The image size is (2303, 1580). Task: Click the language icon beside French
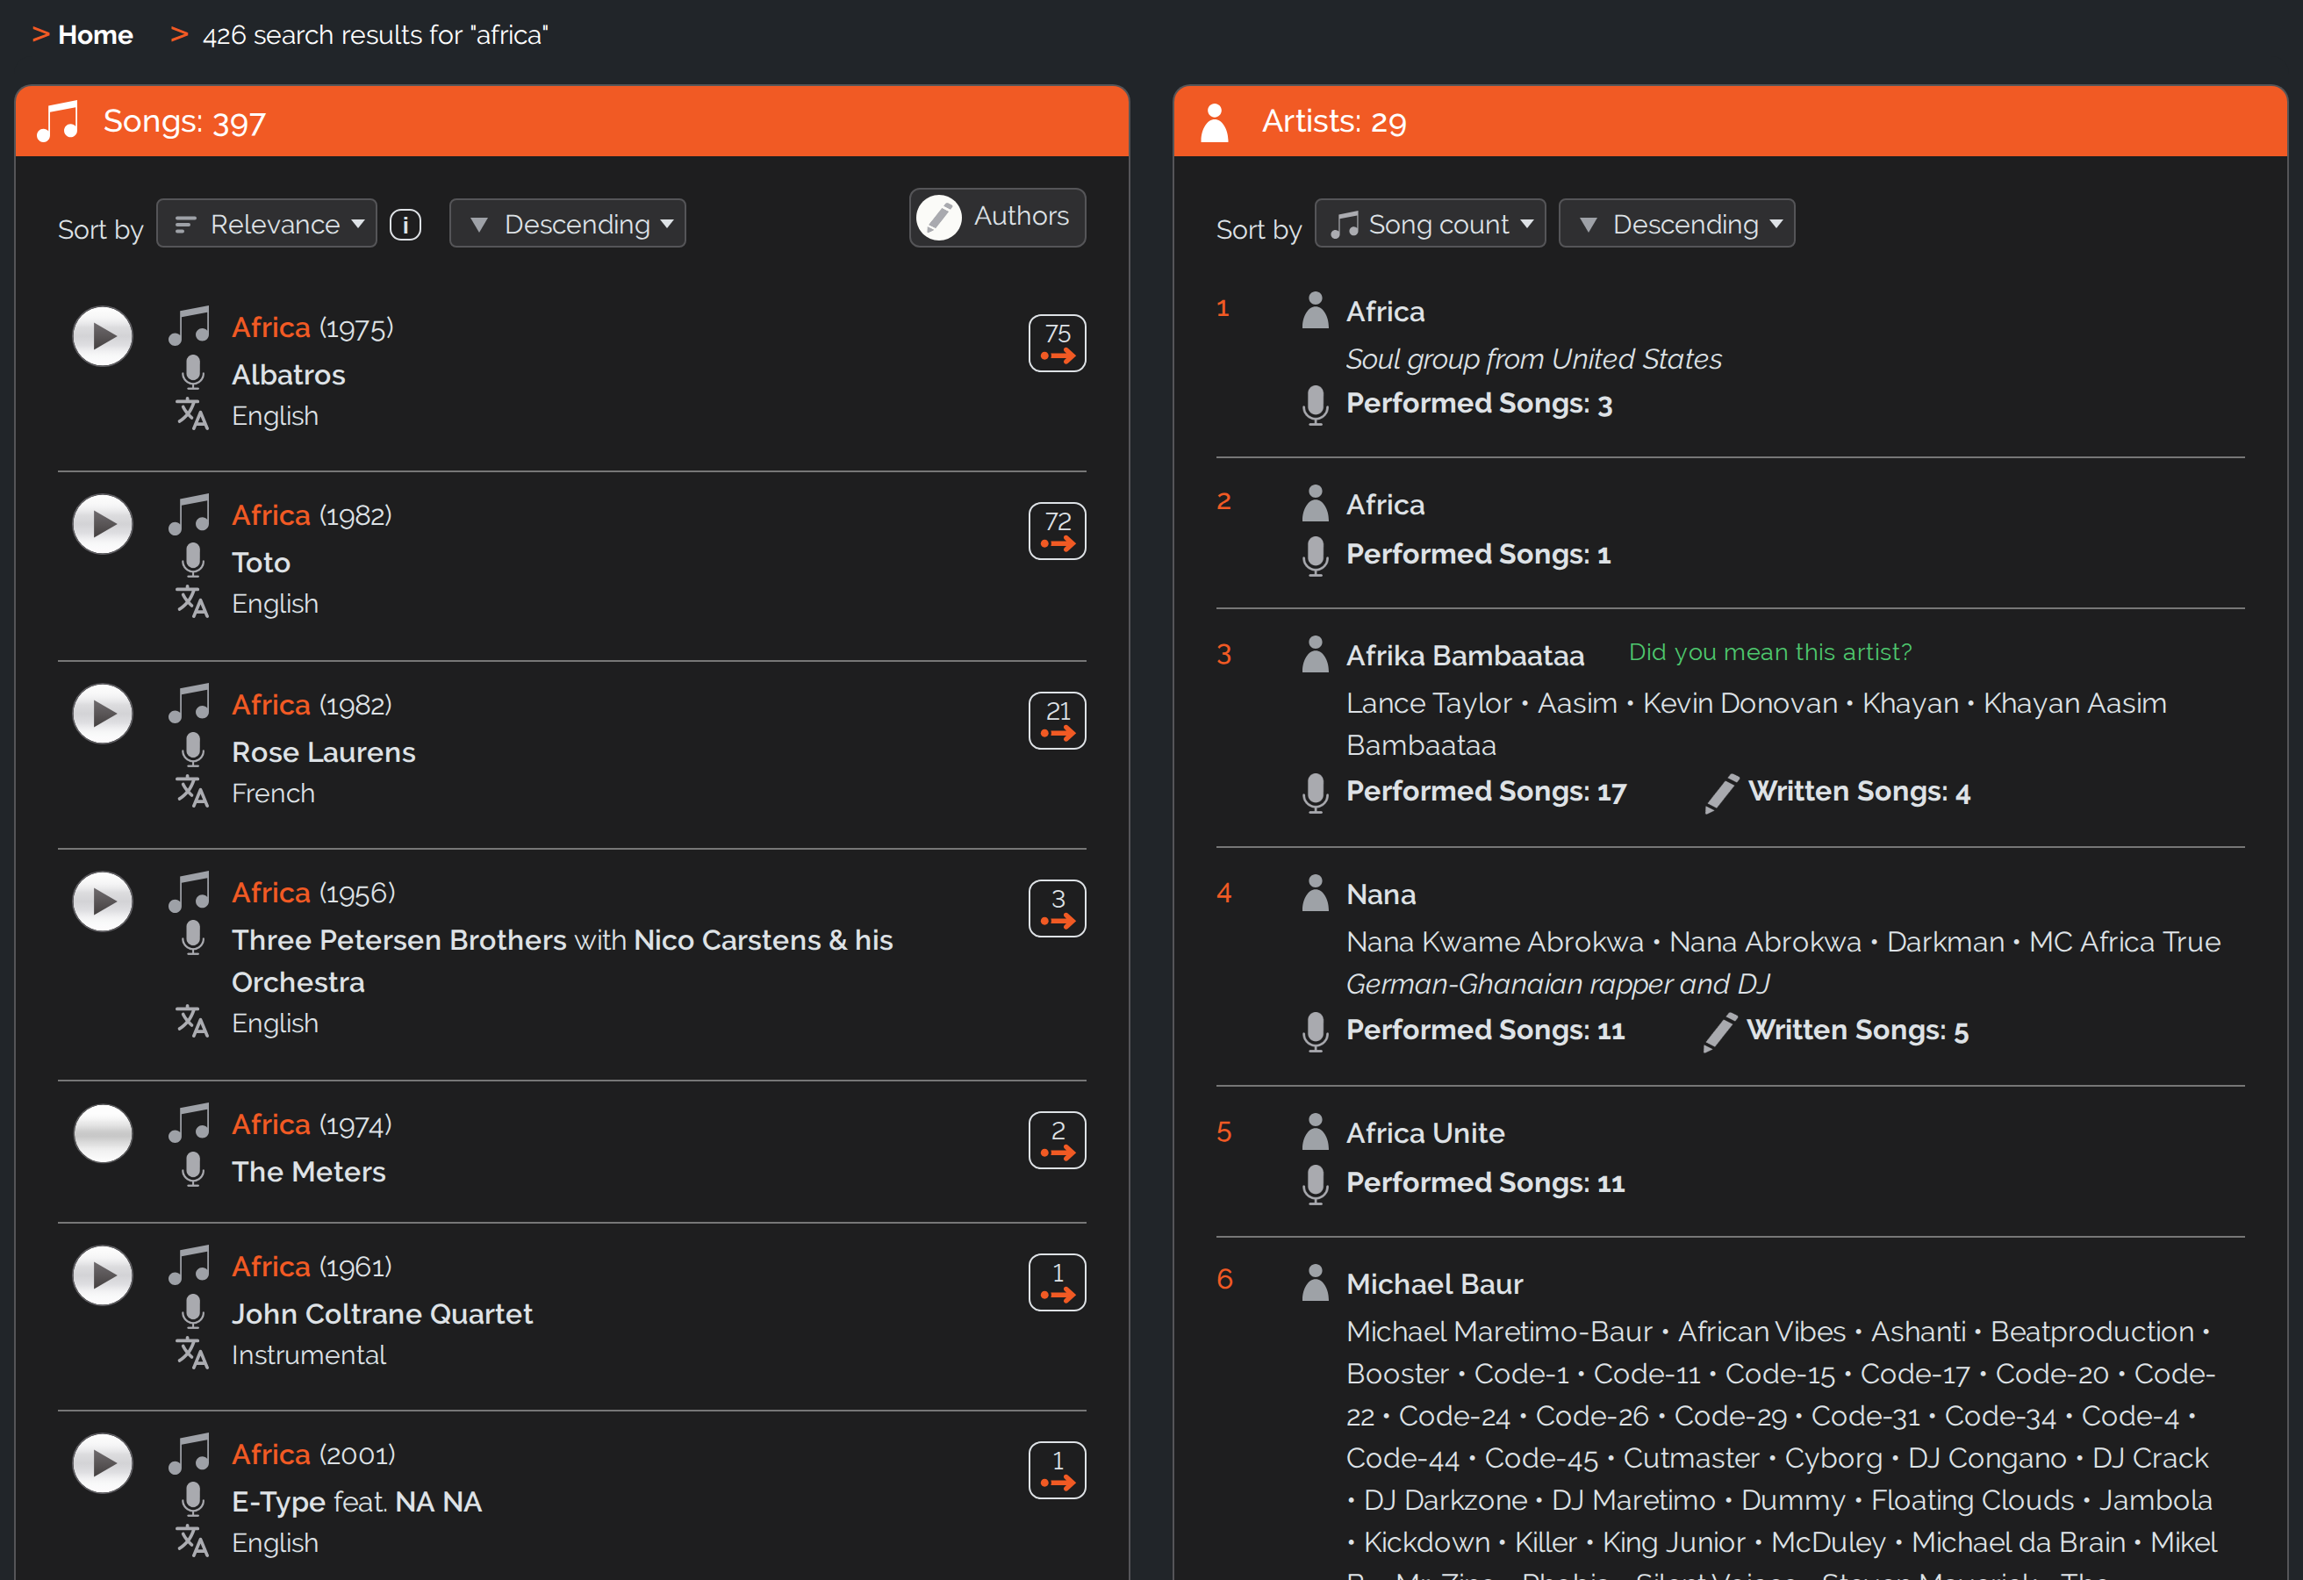tap(192, 791)
